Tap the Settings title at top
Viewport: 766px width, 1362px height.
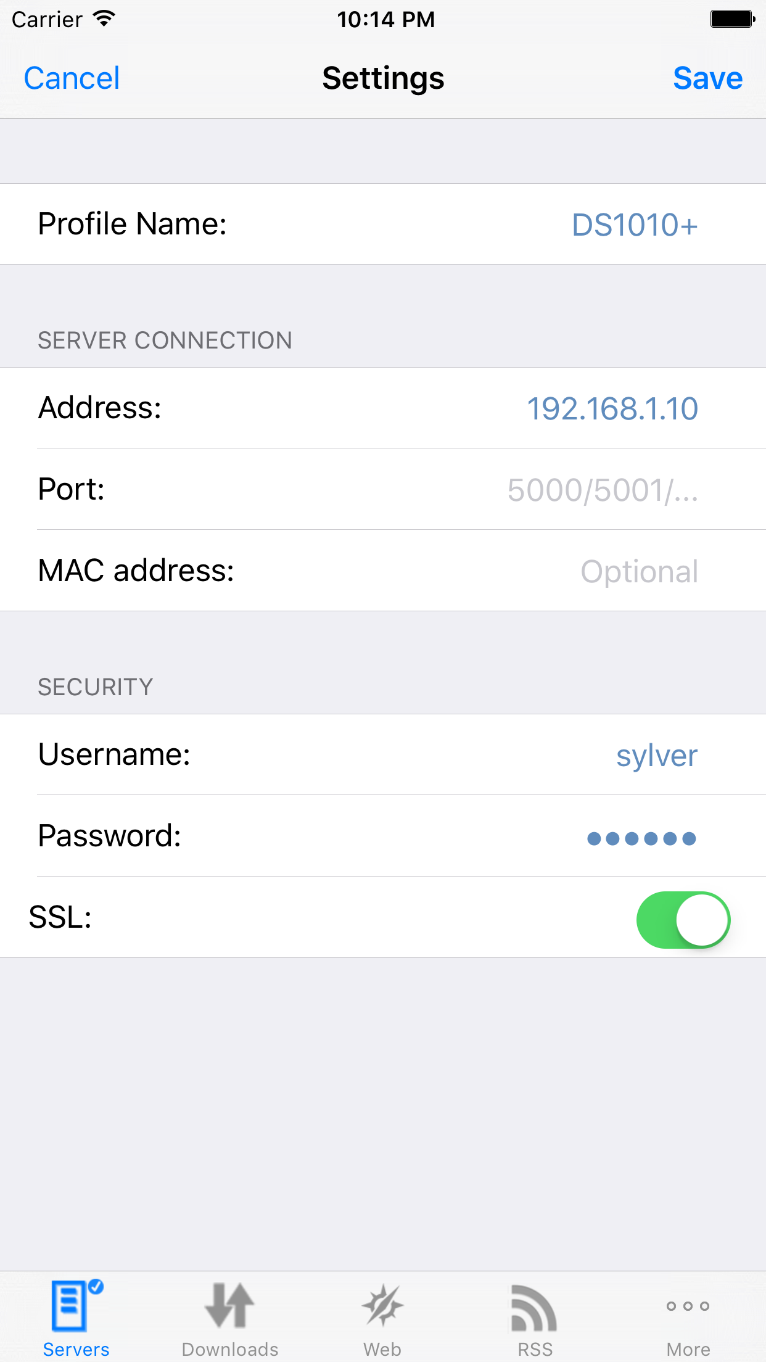(x=382, y=78)
